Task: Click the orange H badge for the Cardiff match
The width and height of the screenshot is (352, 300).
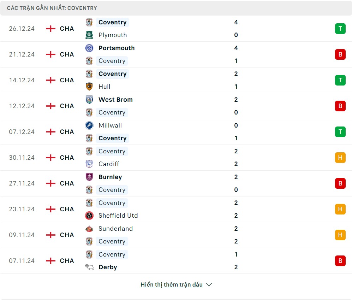Action: (340, 158)
